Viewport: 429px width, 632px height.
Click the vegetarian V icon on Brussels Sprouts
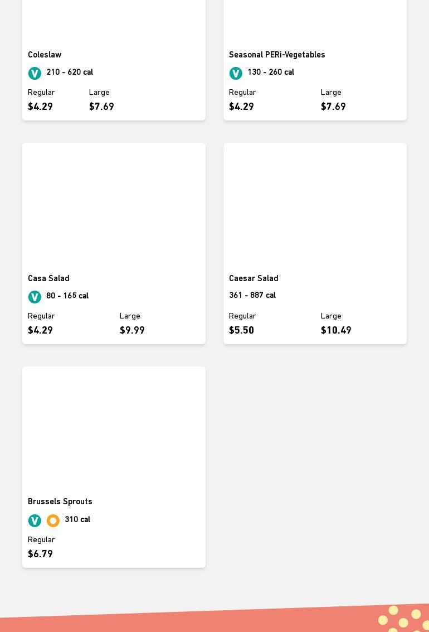pos(35,520)
